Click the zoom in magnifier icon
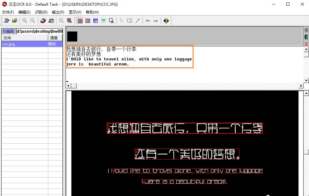Image resolution: width=309 pixels, height=196 pixels. 25,21
